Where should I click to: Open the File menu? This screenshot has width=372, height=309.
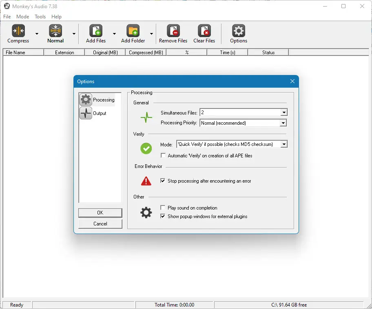tap(7, 17)
